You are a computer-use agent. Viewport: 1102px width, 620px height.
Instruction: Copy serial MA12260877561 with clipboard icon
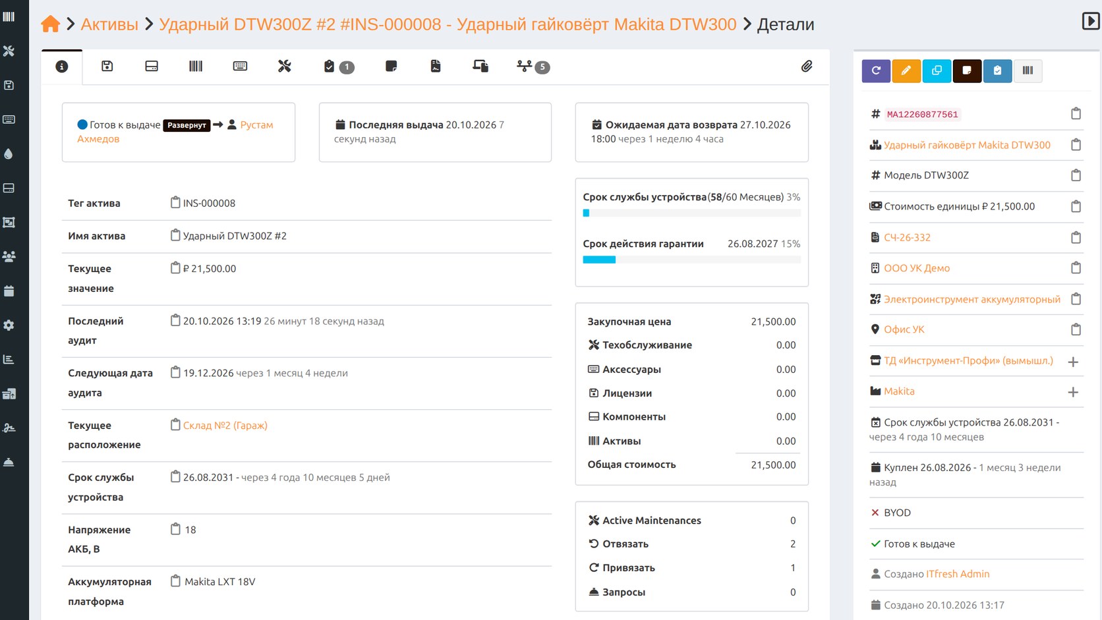pyautogui.click(x=1076, y=113)
